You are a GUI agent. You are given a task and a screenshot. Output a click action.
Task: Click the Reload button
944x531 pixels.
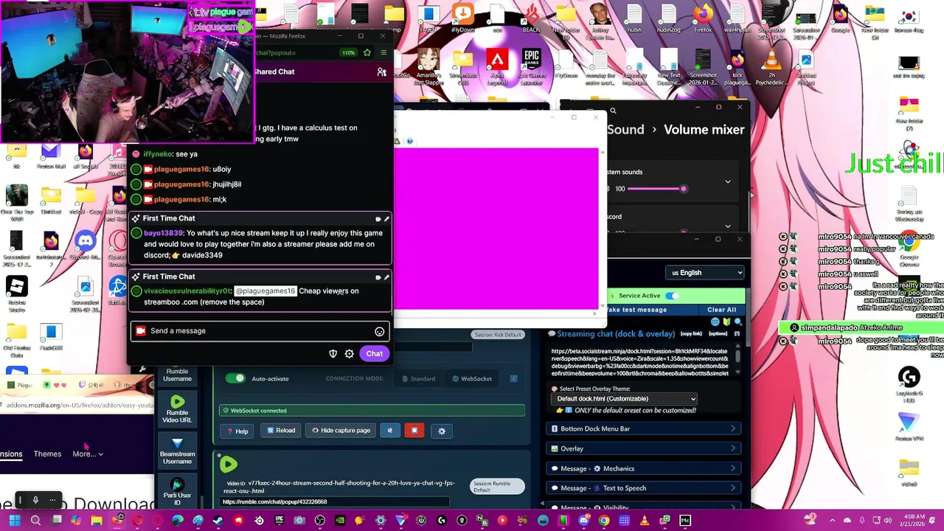coord(281,431)
